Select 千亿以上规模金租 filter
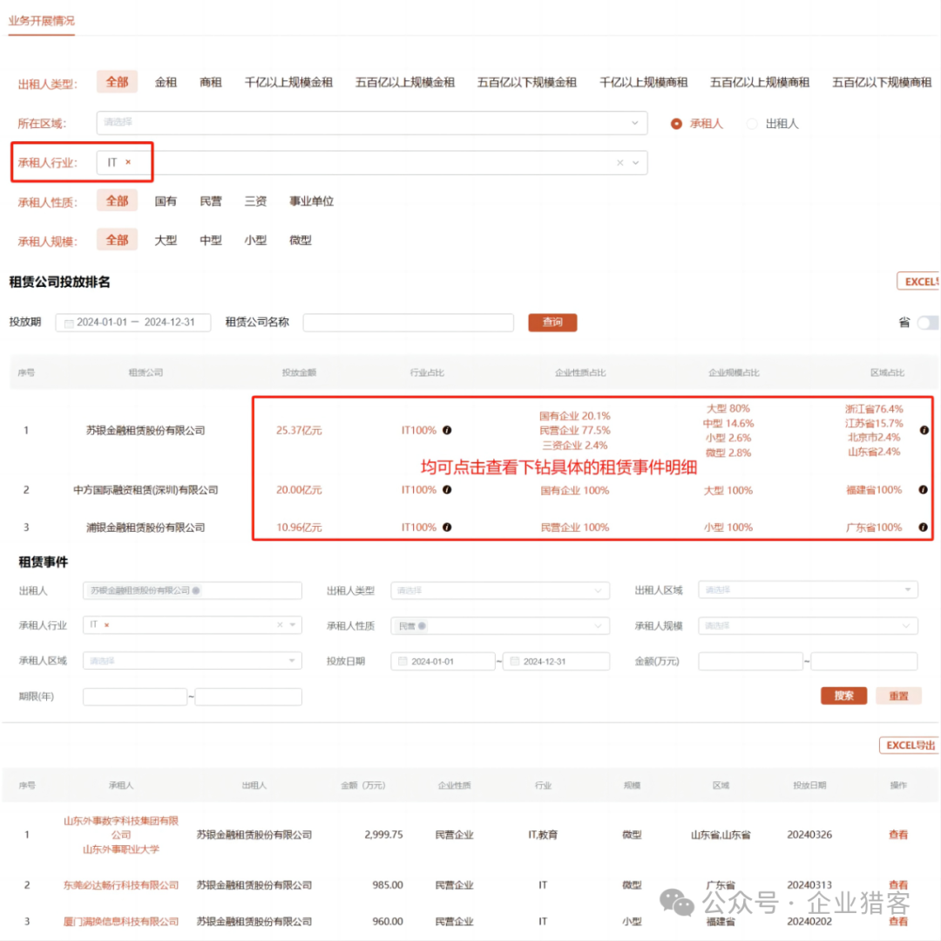 point(288,82)
